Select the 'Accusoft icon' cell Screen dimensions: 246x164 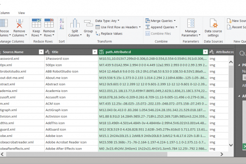point(71,97)
